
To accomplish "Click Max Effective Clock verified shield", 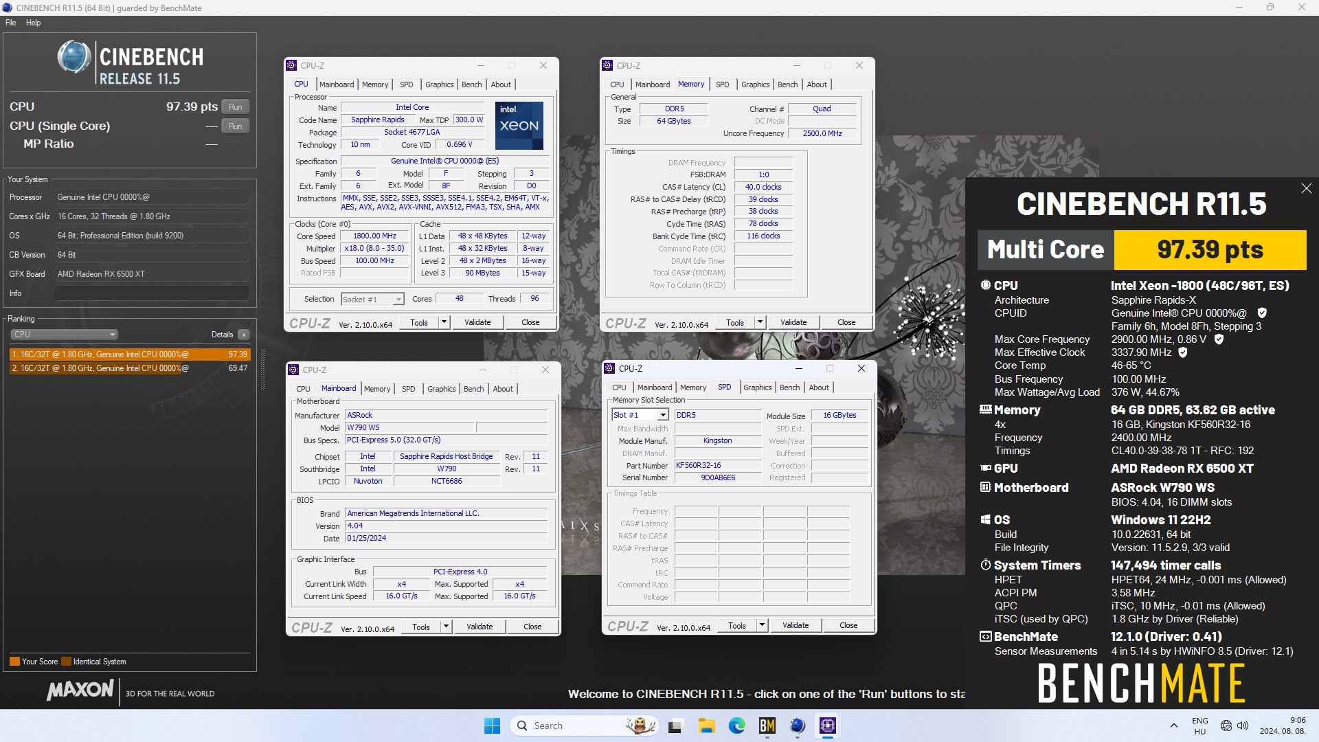I will pyautogui.click(x=1183, y=352).
